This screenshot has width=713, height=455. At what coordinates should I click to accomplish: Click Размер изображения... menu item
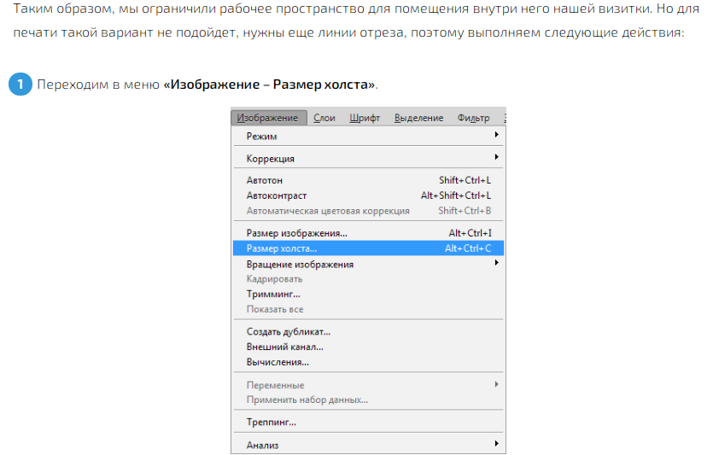click(297, 233)
